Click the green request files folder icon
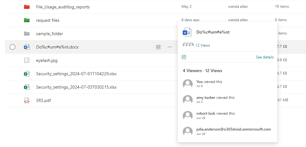The image size is (306, 147). pos(27,20)
